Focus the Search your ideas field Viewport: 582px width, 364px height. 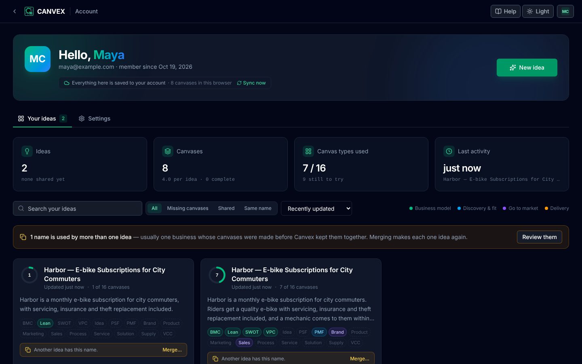(78, 208)
